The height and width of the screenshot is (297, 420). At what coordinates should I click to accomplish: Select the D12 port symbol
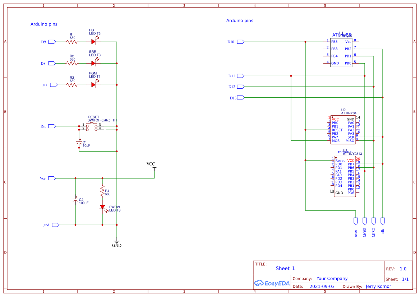[240, 87]
